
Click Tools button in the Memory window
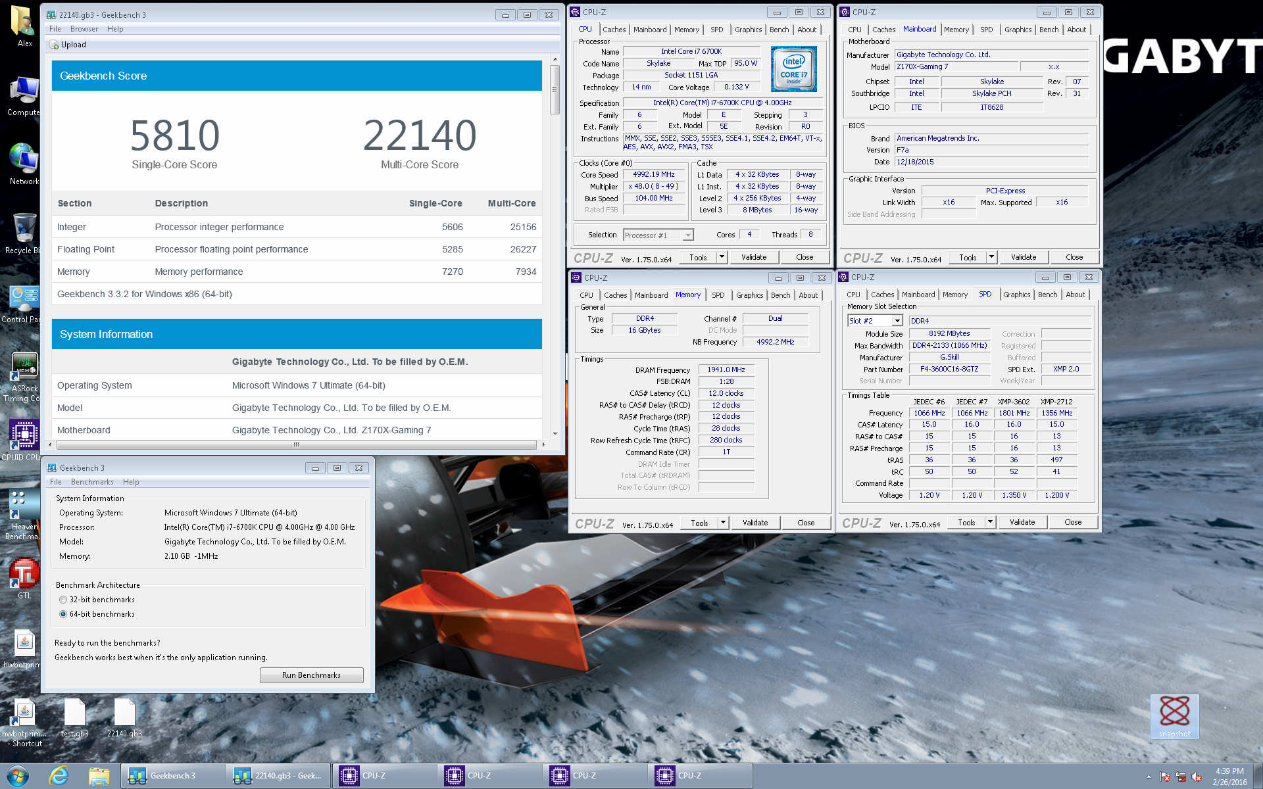point(699,523)
